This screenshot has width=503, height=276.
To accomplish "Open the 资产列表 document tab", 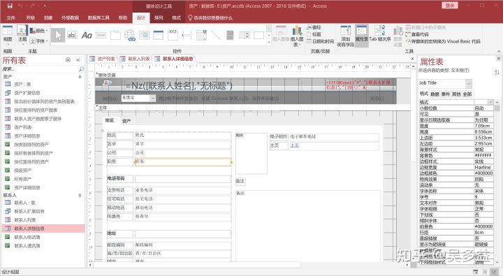I will click(x=103, y=59).
